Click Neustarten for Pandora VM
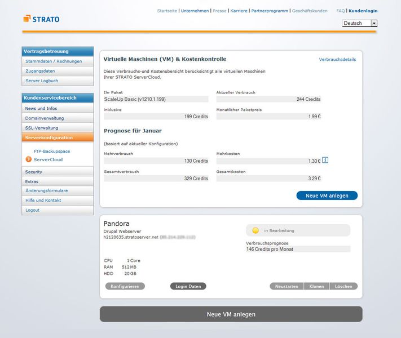401x338 pixels. (287, 286)
